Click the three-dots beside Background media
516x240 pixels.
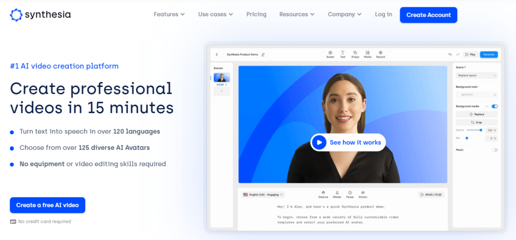(x=487, y=106)
